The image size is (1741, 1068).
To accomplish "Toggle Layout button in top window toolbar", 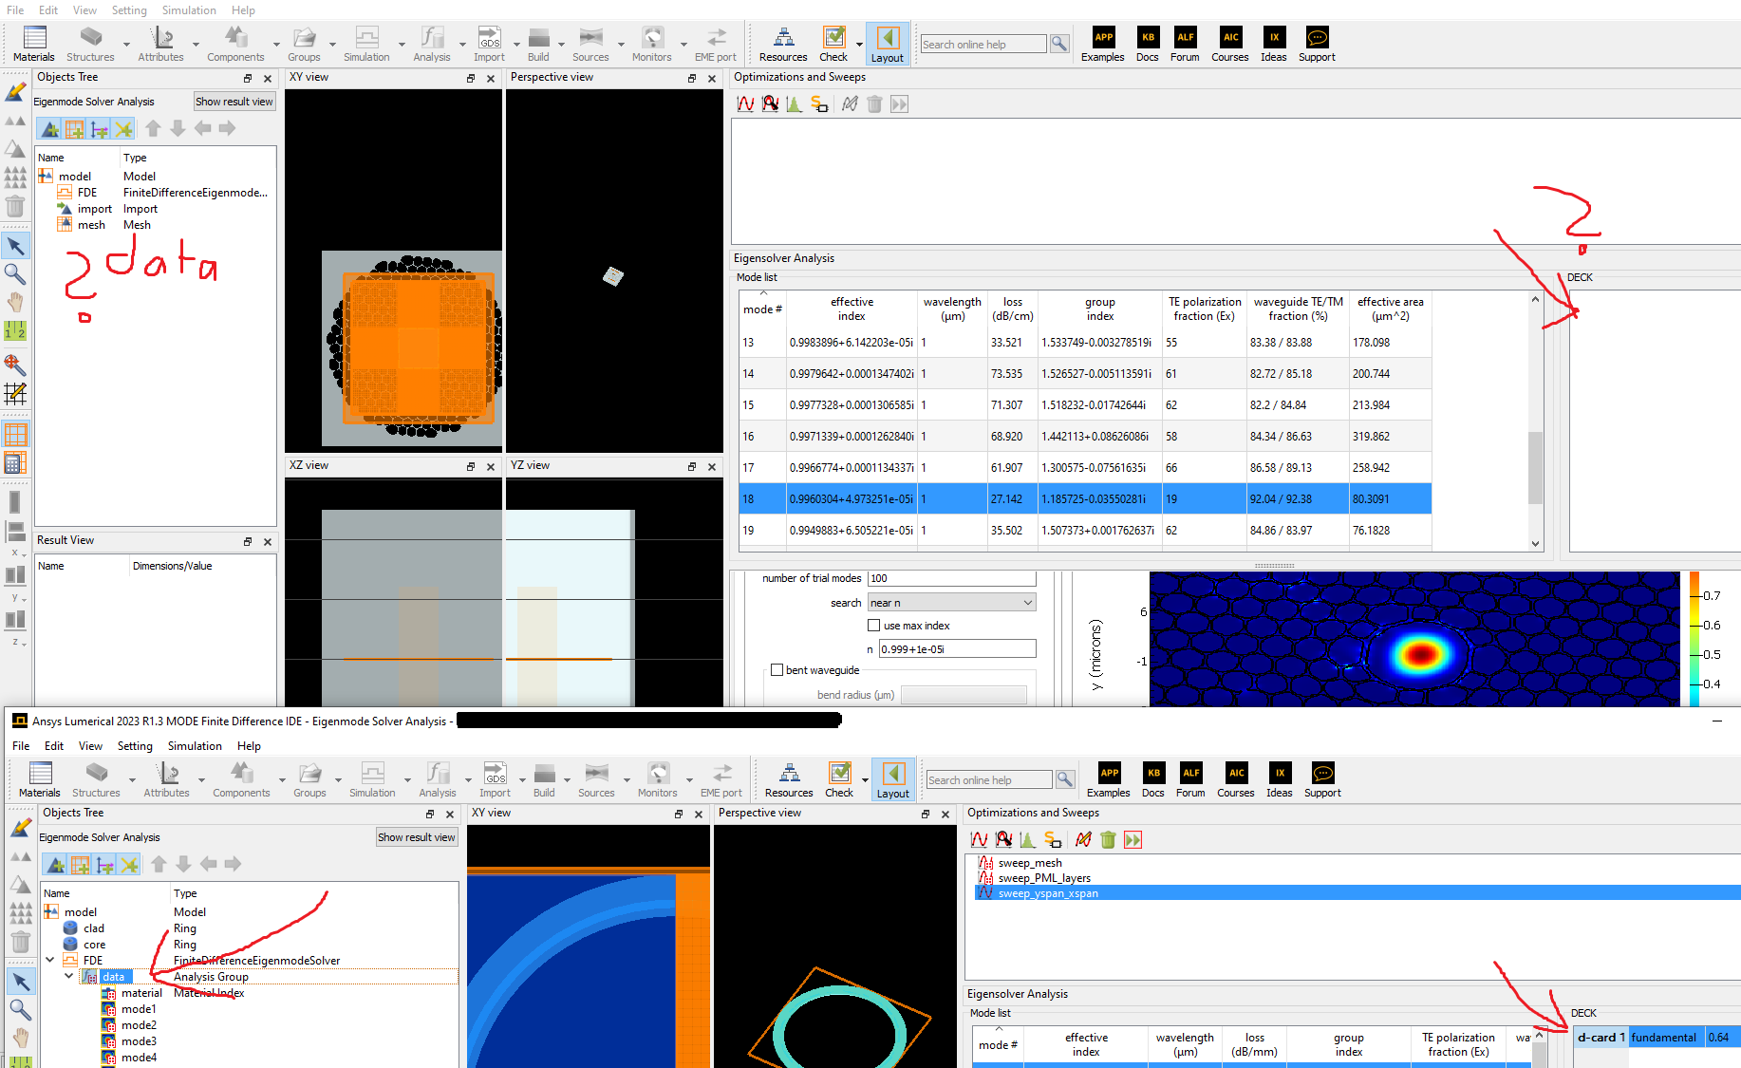I will (x=888, y=45).
